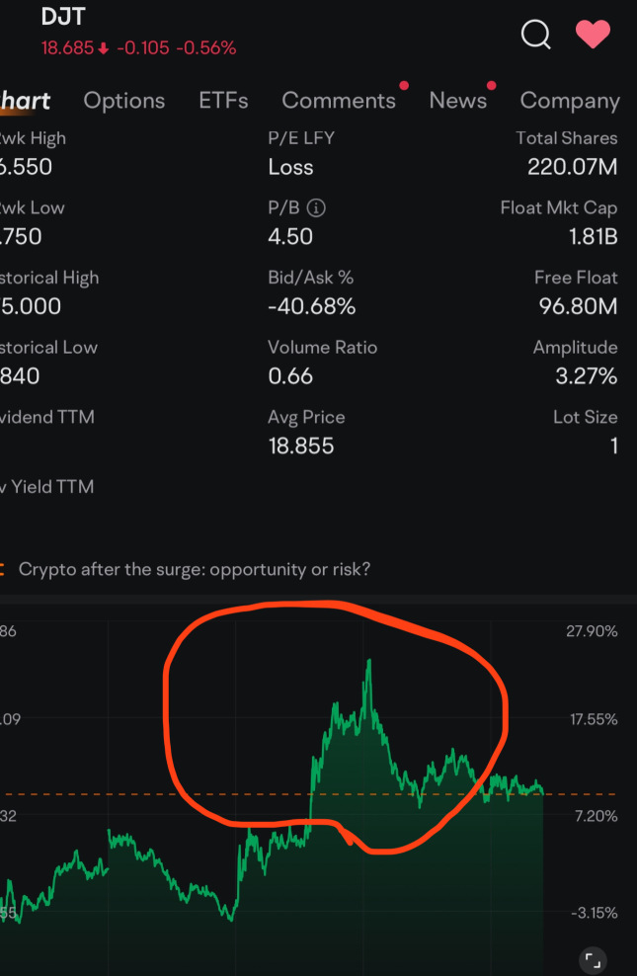Go to the Comments tab
This screenshot has height=976, width=637.
[x=338, y=101]
